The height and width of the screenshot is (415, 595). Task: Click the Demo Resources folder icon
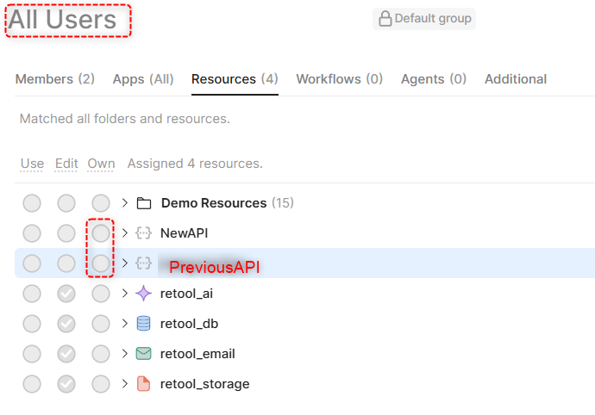144,203
